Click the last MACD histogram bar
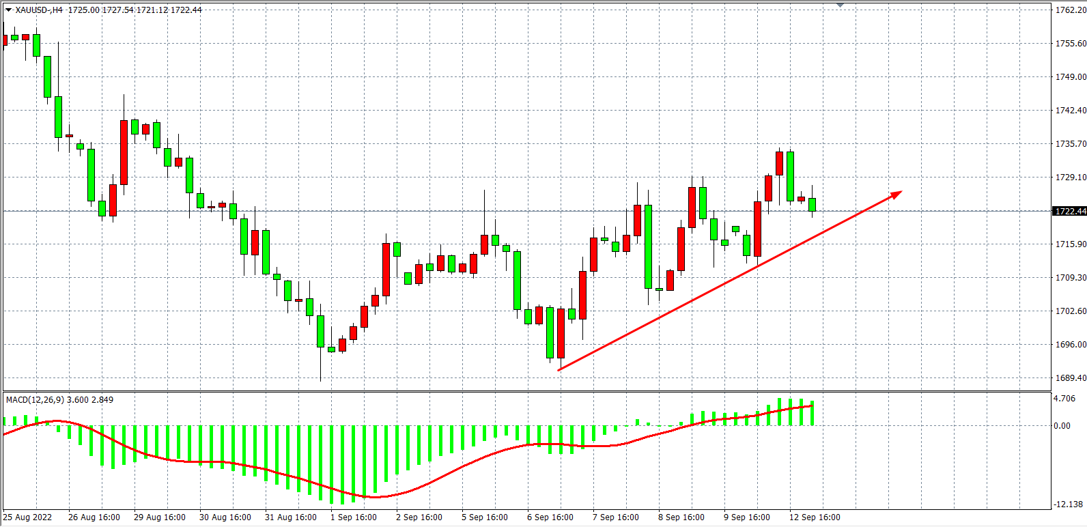Screen dimensions: 1087x527 [x=812, y=414]
